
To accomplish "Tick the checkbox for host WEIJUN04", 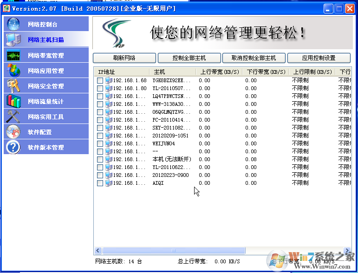I will pos(100,143).
